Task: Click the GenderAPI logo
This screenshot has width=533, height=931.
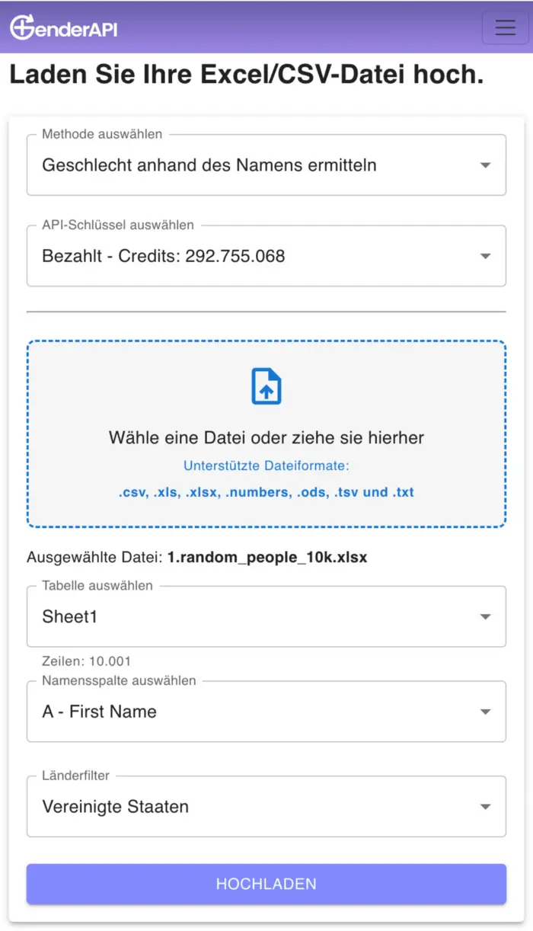Action: point(64,27)
